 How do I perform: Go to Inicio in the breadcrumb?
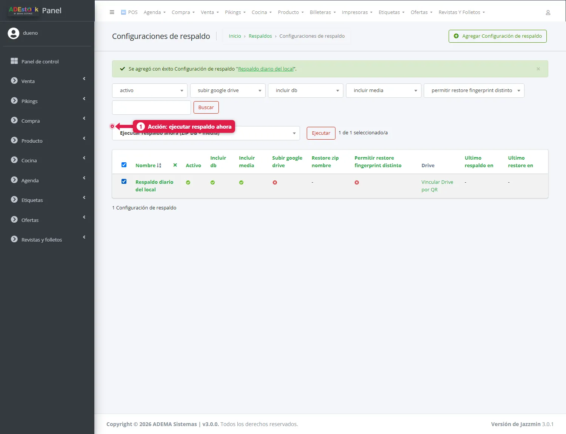click(x=235, y=36)
